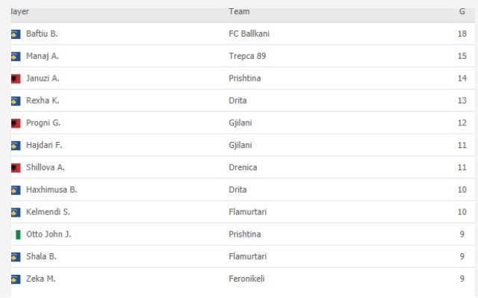Open Hajdari F. player page
Screen dimensions: 478x298
click(x=44, y=145)
